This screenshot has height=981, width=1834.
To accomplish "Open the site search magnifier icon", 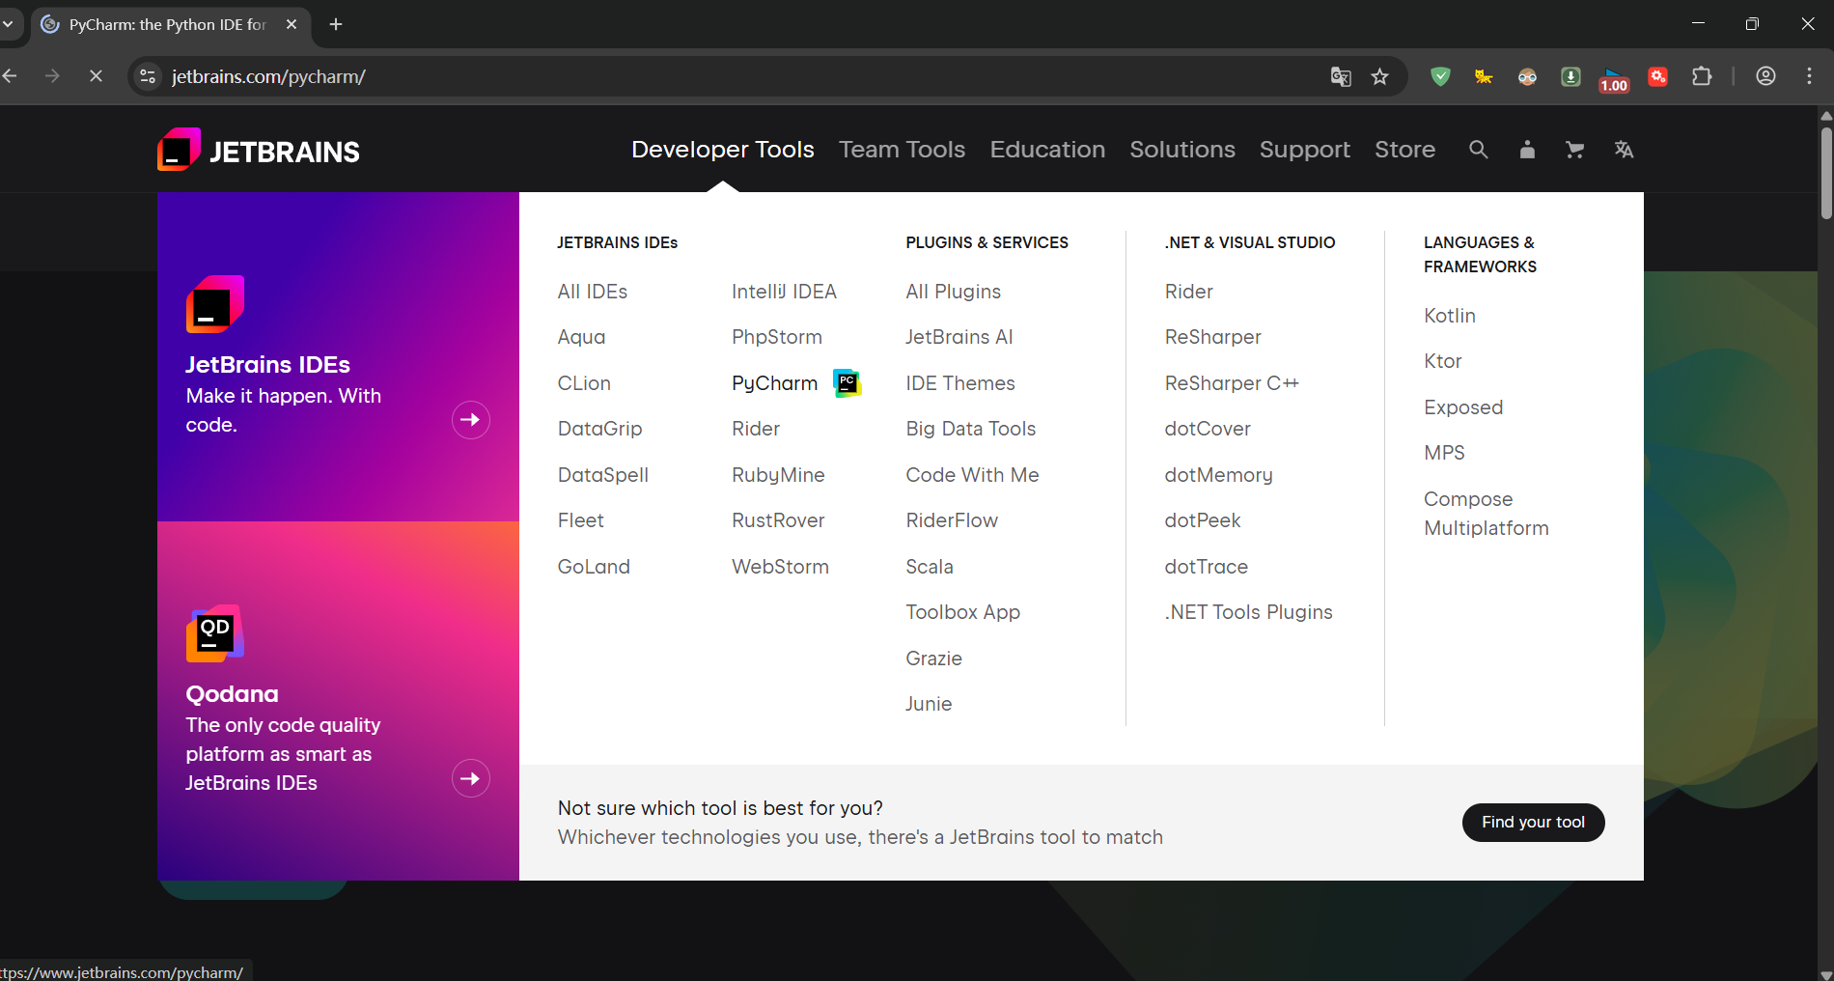I will point(1478,150).
